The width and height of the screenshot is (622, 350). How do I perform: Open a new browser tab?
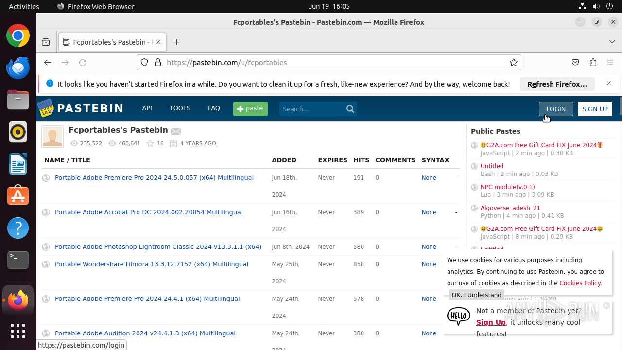point(176,42)
